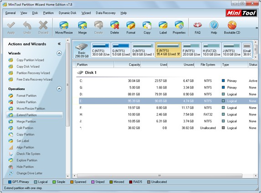This screenshot has width=261, height=193.
Task: Click the Explore Partition operation icon
Action: click(11, 160)
